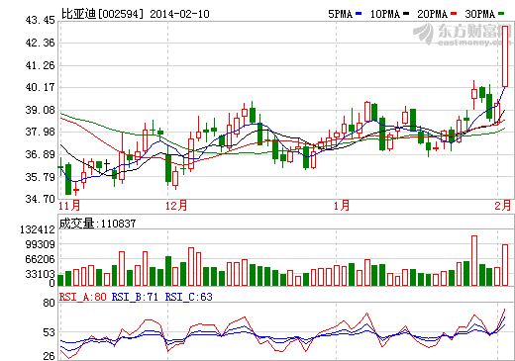Click the RSI_C:63 indicator label
The width and height of the screenshot is (515, 361).
click(x=189, y=297)
